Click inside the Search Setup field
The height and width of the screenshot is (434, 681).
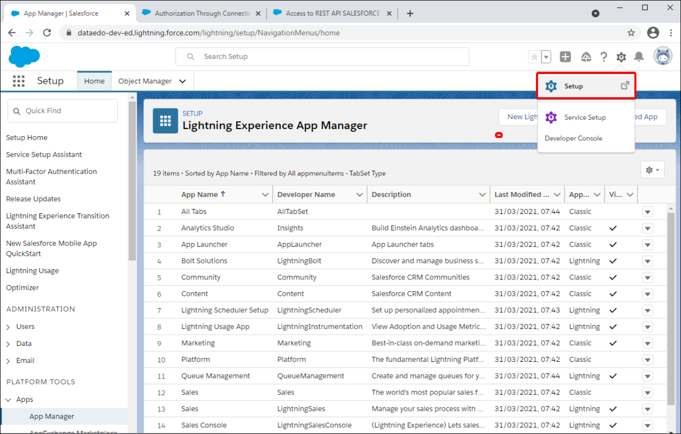coord(328,57)
